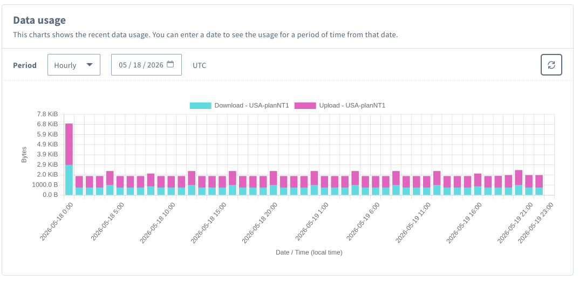Click the Bytes y-axis title
The height and width of the screenshot is (281, 579).
tap(24, 154)
